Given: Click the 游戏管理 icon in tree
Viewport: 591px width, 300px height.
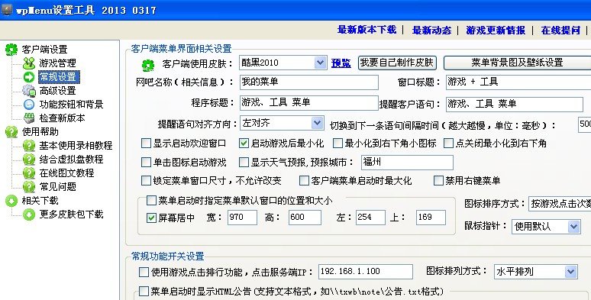Looking at the screenshot, I should [x=29, y=63].
